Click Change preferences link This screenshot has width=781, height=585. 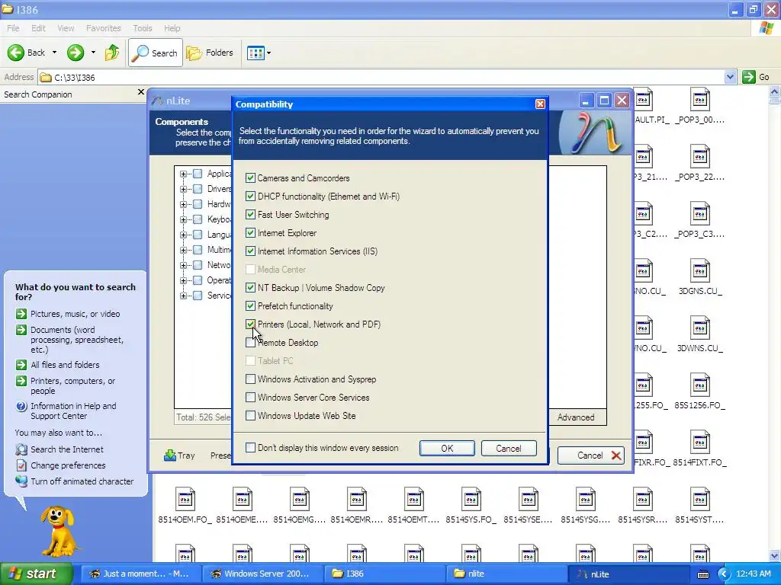click(x=68, y=465)
